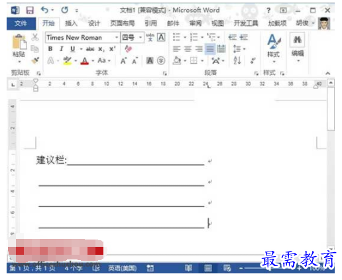Open the Styles (样式) gallery
The height and width of the screenshot is (280, 342).
click(x=274, y=48)
